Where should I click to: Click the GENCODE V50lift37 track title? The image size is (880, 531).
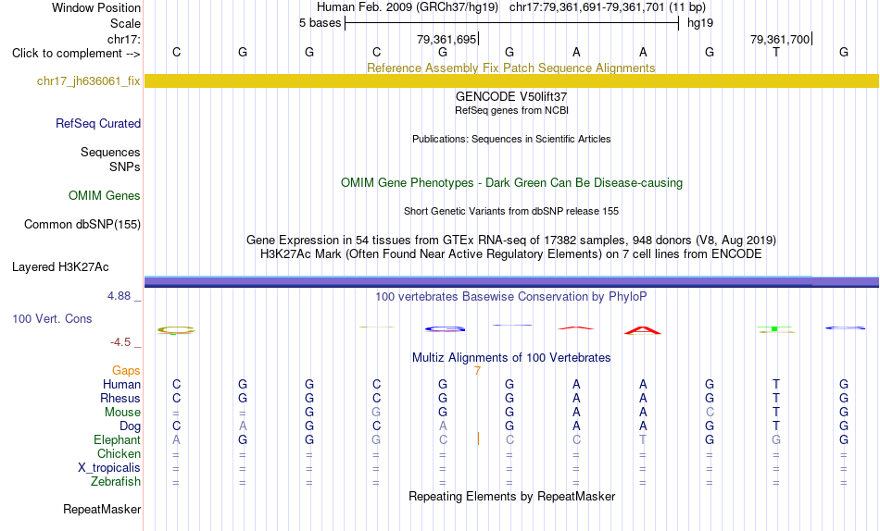(x=511, y=96)
